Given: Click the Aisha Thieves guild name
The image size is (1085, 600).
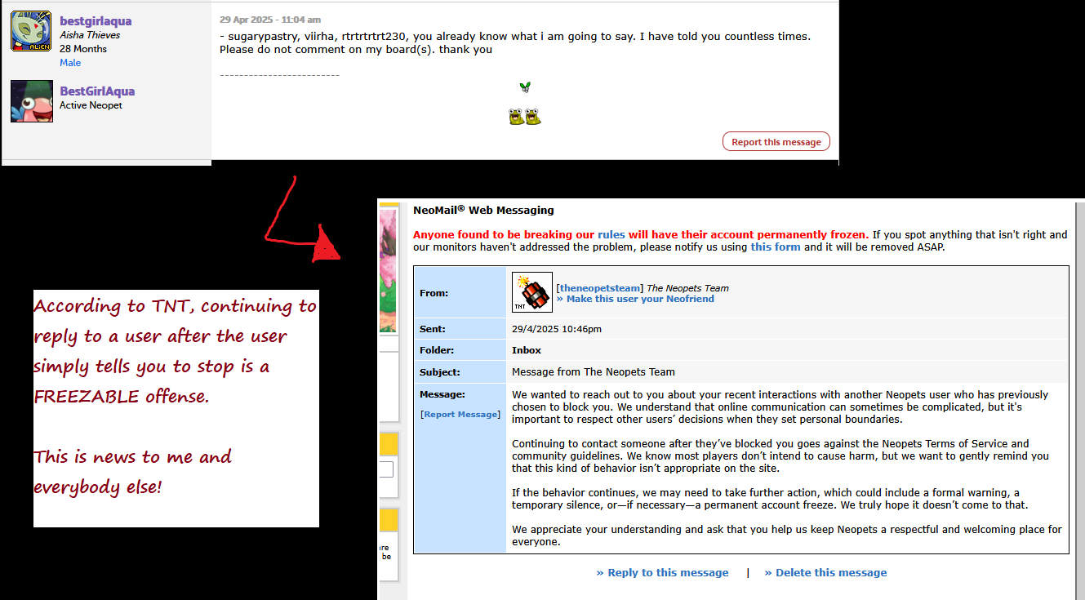Looking at the screenshot, I should tap(90, 35).
